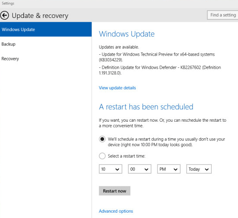Go back using the arrow icon

[4, 15]
